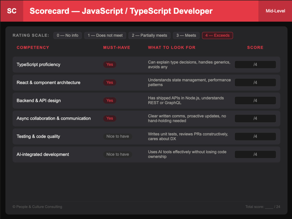Screen dimensions: 292x219
Task: Click the Backend & API design score field
Action: [x=255, y=100]
